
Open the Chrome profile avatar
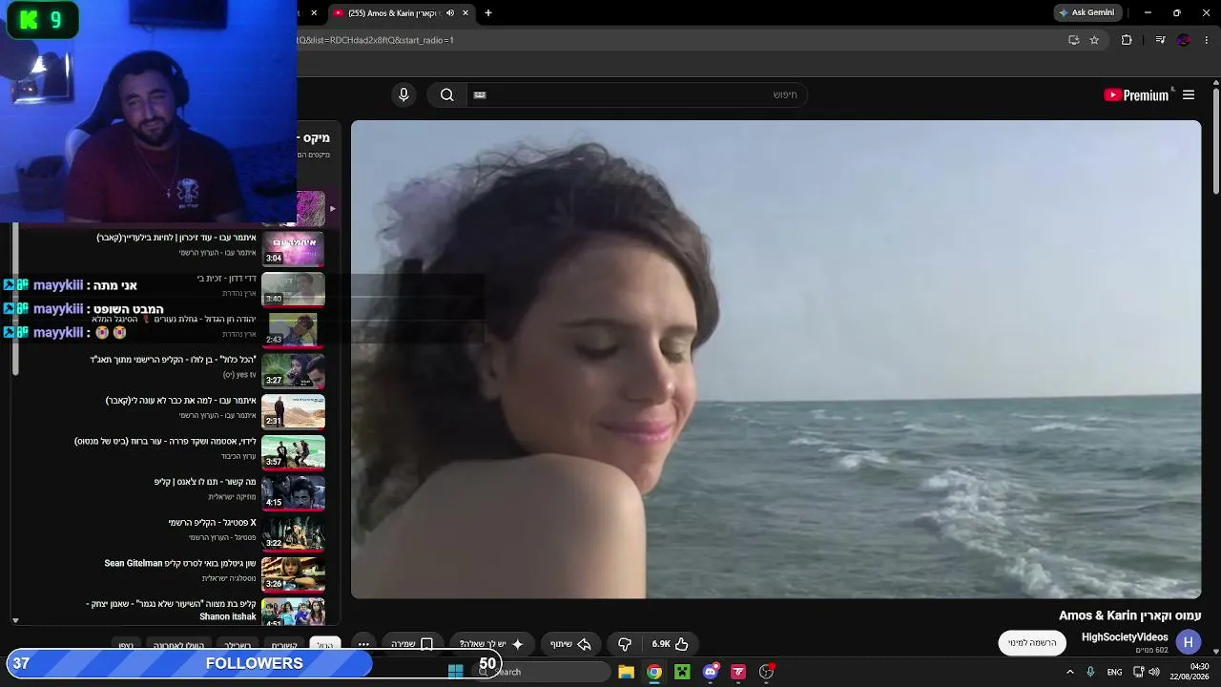[x=1184, y=40]
